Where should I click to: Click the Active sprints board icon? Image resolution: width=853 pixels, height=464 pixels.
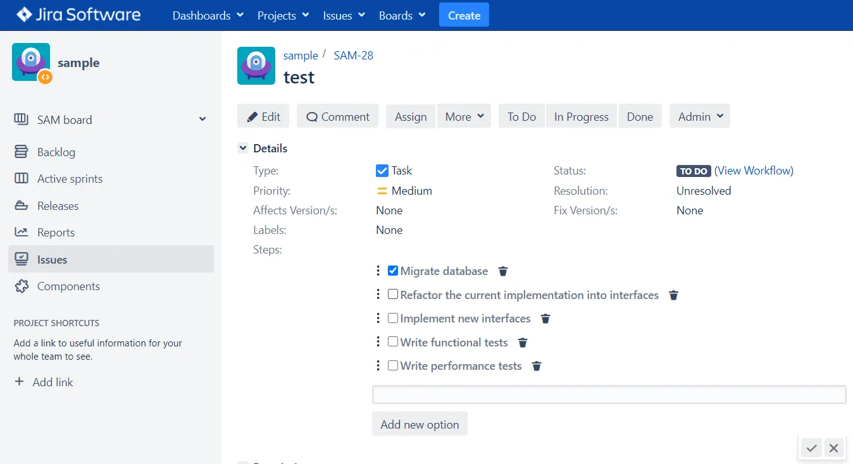click(x=22, y=178)
